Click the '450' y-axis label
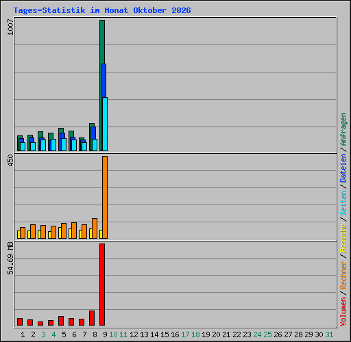351x342 pixels. click(x=10, y=160)
